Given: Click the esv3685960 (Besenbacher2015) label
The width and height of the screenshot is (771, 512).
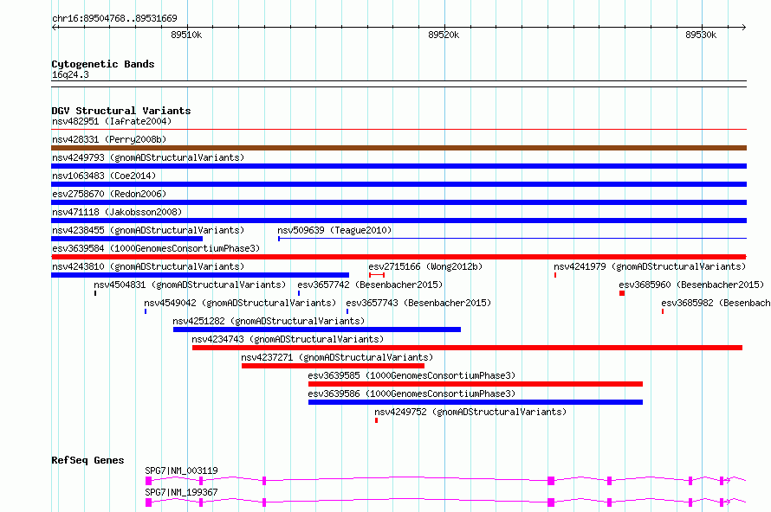Looking at the screenshot, I should click(691, 285).
